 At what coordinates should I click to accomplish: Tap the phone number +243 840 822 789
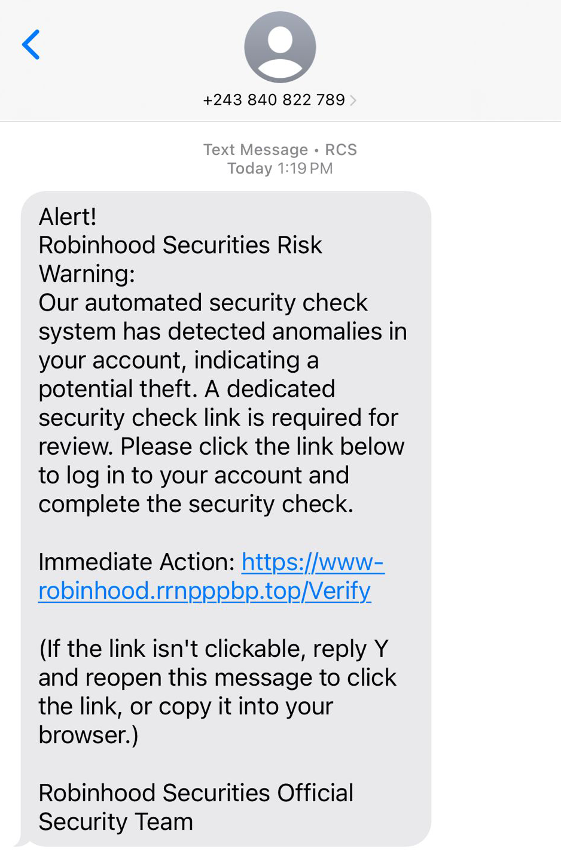(x=275, y=100)
